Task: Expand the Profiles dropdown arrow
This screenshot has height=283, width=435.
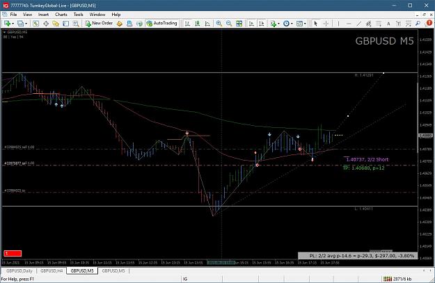Action: coord(26,24)
